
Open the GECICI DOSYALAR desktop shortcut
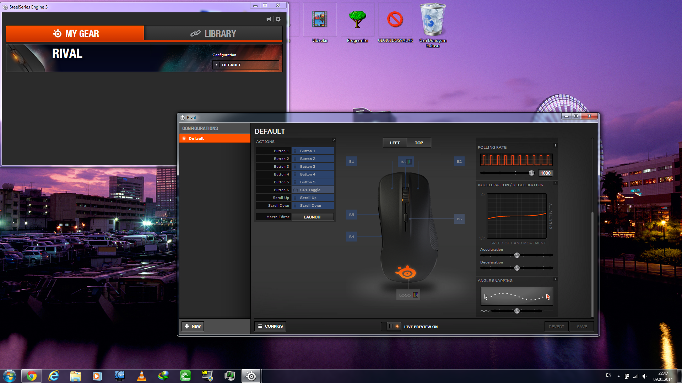[395, 23]
